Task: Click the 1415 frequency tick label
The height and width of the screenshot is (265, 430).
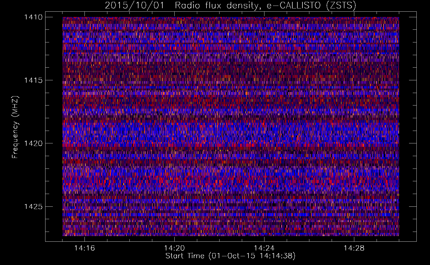Action: point(33,80)
